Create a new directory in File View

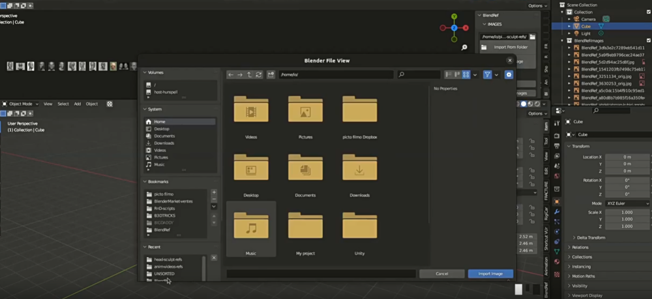(x=271, y=75)
